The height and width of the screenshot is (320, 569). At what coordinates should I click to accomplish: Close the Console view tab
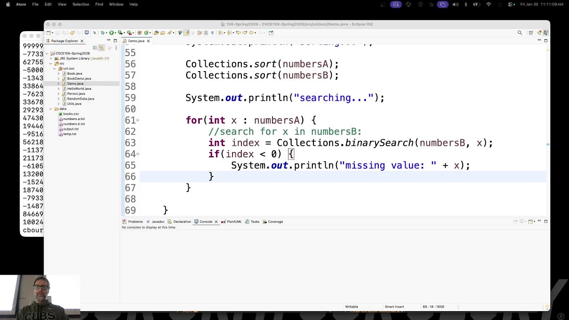[216, 221]
